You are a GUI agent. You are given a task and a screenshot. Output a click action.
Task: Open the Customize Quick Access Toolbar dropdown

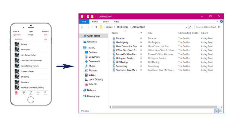click(x=96, y=16)
